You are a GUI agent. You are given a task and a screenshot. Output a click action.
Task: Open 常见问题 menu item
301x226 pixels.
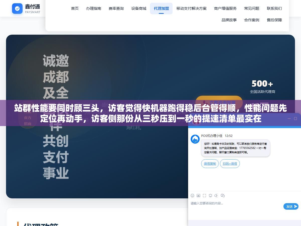tap(252, 9)
